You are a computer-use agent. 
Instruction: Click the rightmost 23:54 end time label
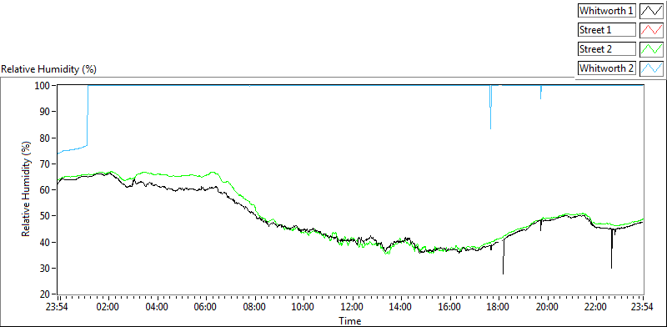[644, 307]
